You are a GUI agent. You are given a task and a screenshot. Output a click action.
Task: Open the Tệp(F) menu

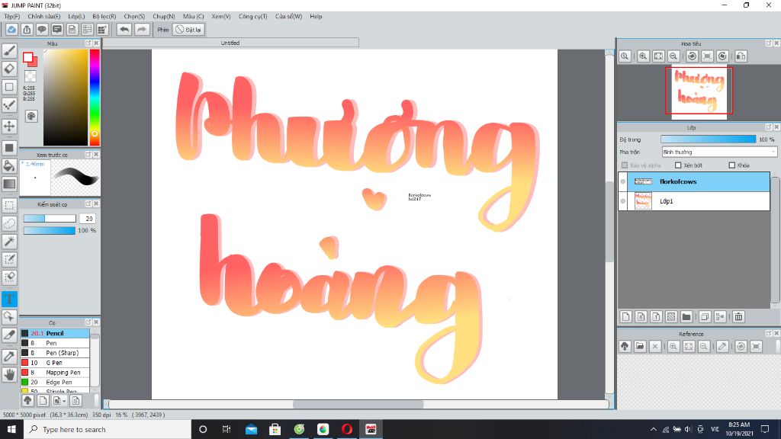[12, 17]
